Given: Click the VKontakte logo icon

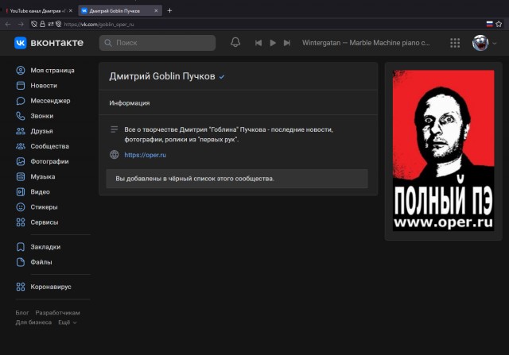Looking at the screenshot, I should [20, 43].
